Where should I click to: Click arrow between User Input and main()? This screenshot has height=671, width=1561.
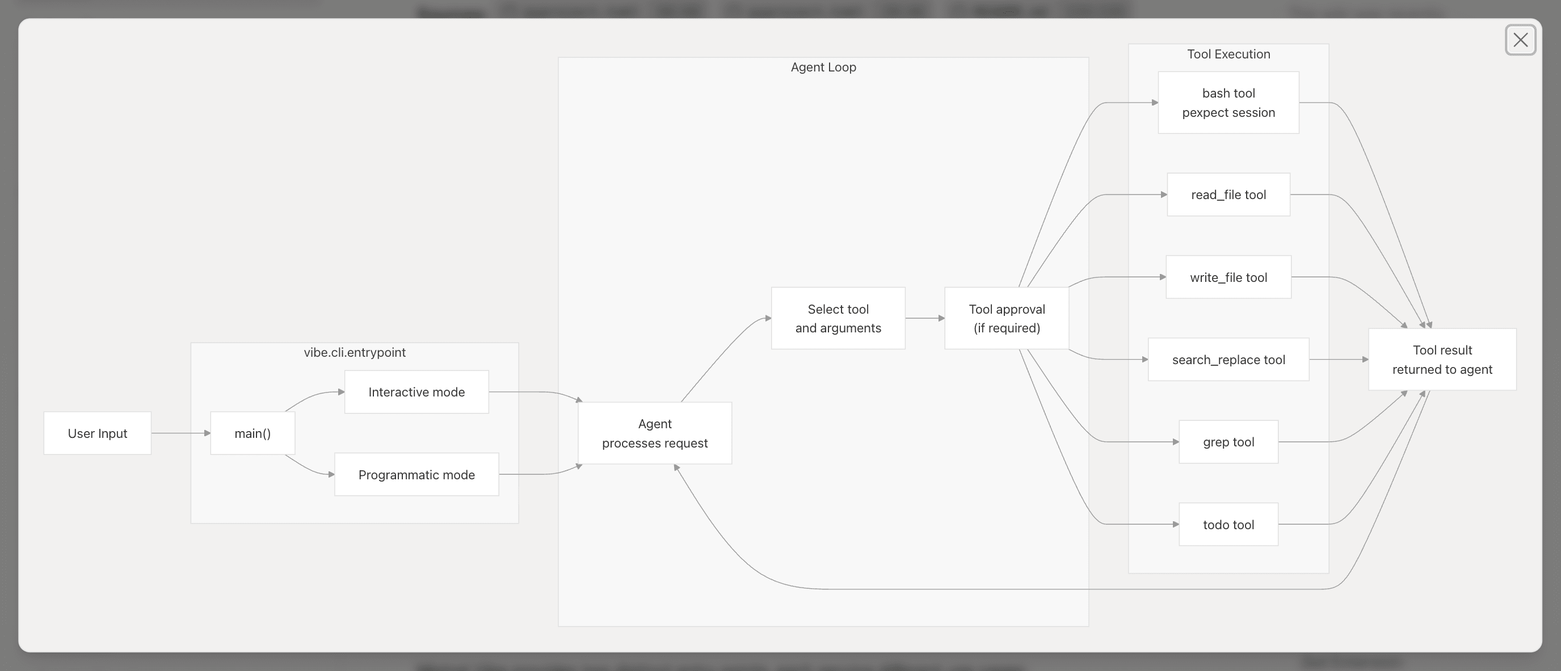180,433
